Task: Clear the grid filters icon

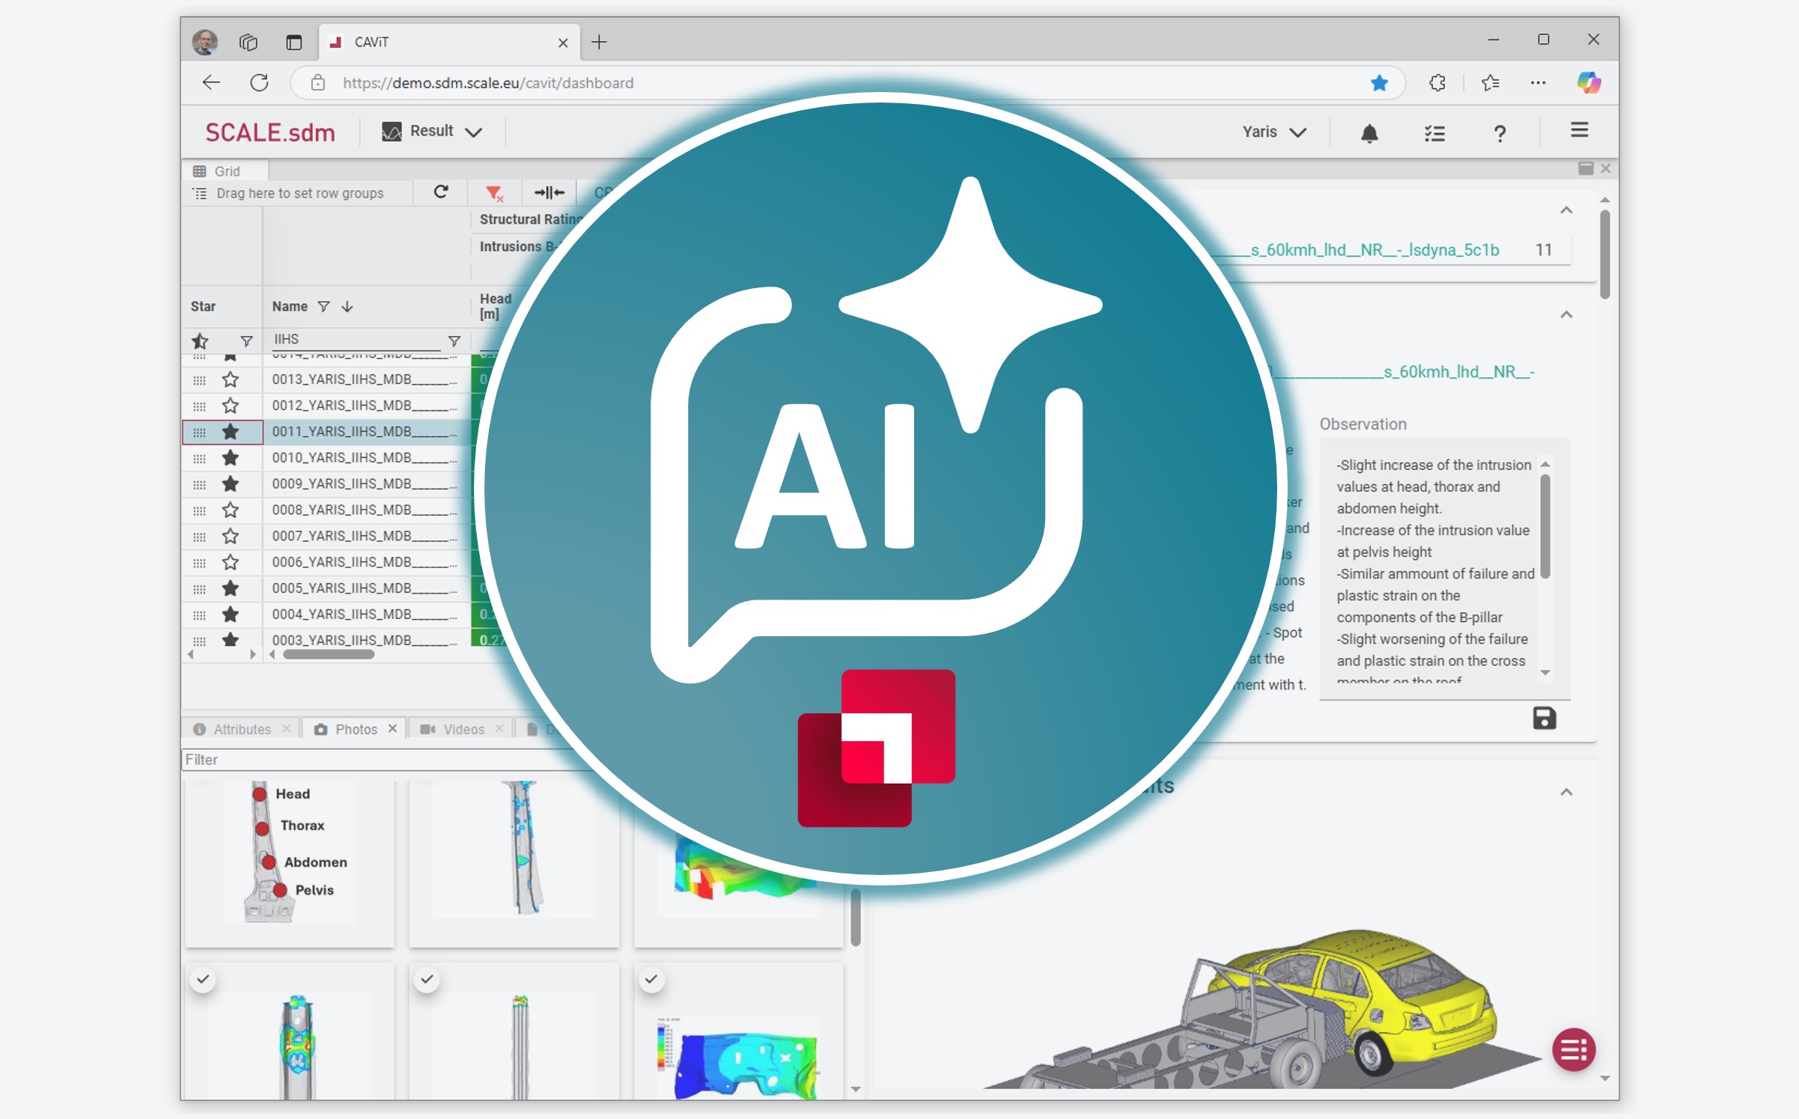Action: point(494,193)
